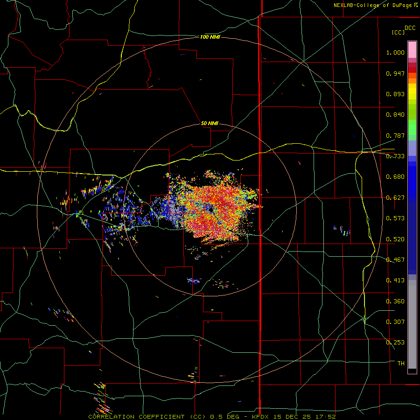Click the 17:52 timestamp in caption

[x=325, y=417]
